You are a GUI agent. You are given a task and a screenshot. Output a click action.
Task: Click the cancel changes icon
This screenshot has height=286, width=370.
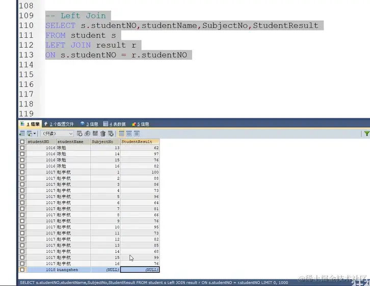[111, 134]
